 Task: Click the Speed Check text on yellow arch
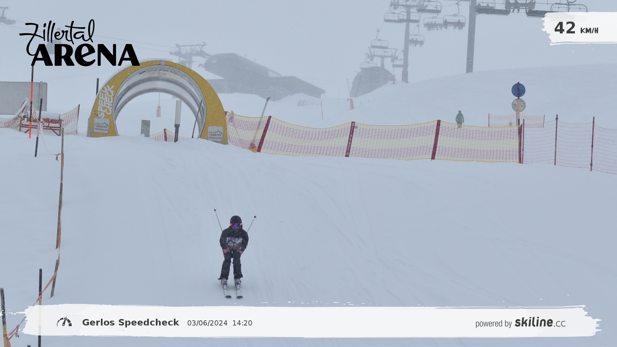coord(106,101)
